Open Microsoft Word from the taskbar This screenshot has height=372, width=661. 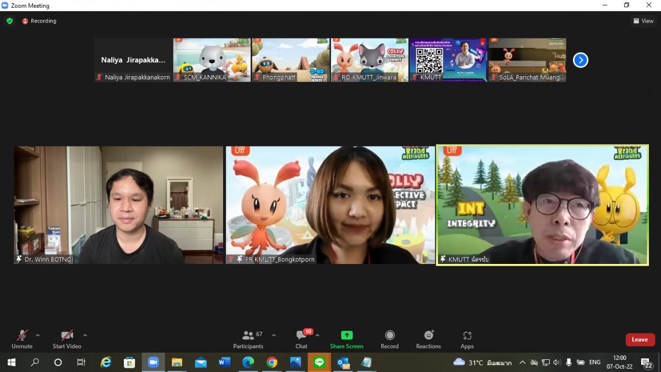coord(224,362)
